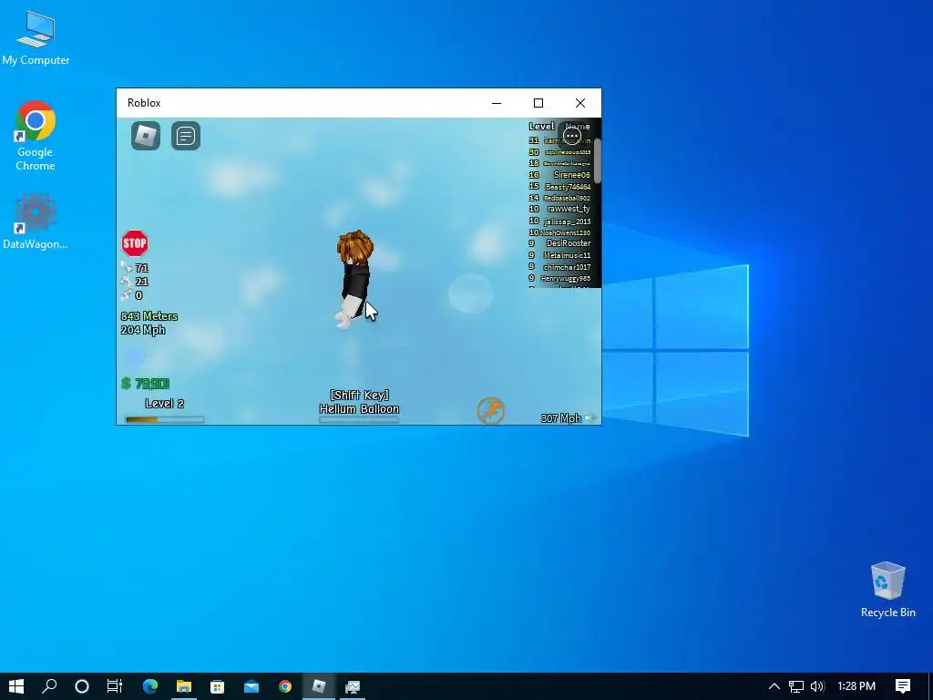Click the Helium Balloon label
933x700 pixels.
pos(359,409)
